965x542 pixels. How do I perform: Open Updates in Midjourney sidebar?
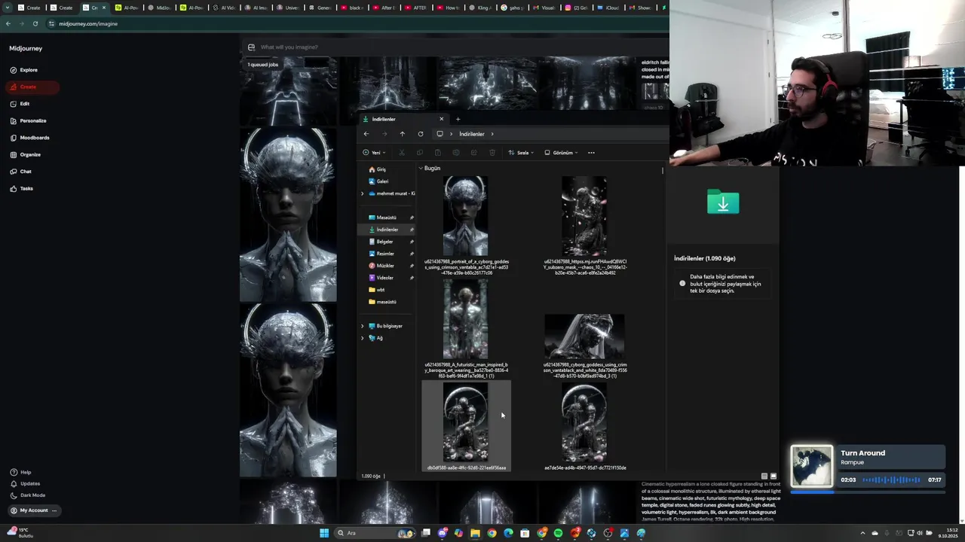point(25,483)
